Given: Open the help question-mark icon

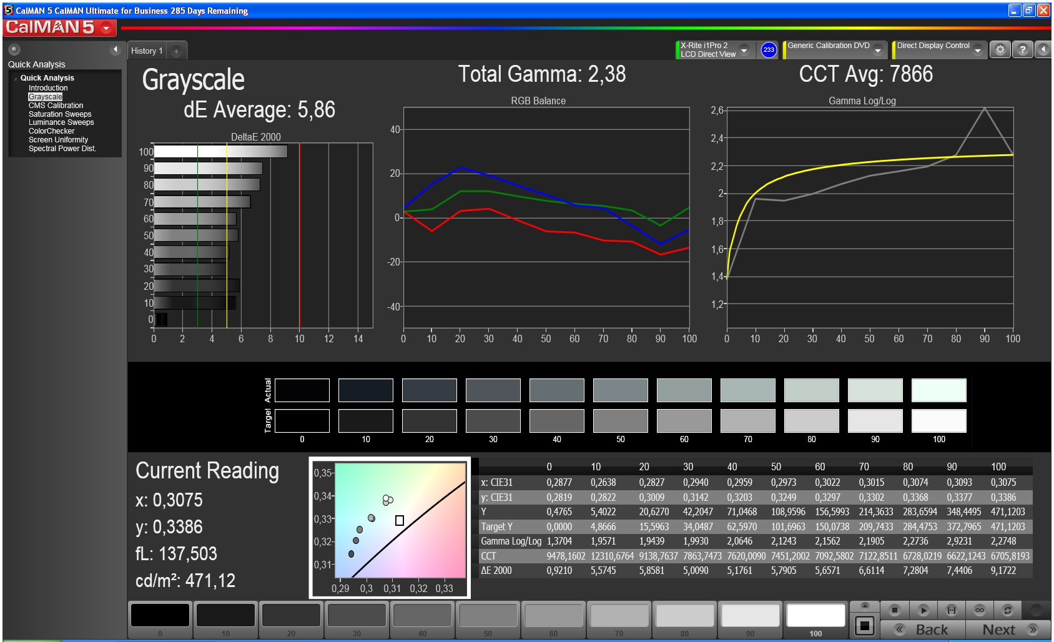Looking at the screenshot, I should [x=1022, y=49].
